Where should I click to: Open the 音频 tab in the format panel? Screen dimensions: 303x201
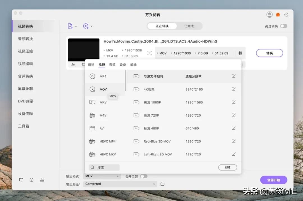point(112,65)
